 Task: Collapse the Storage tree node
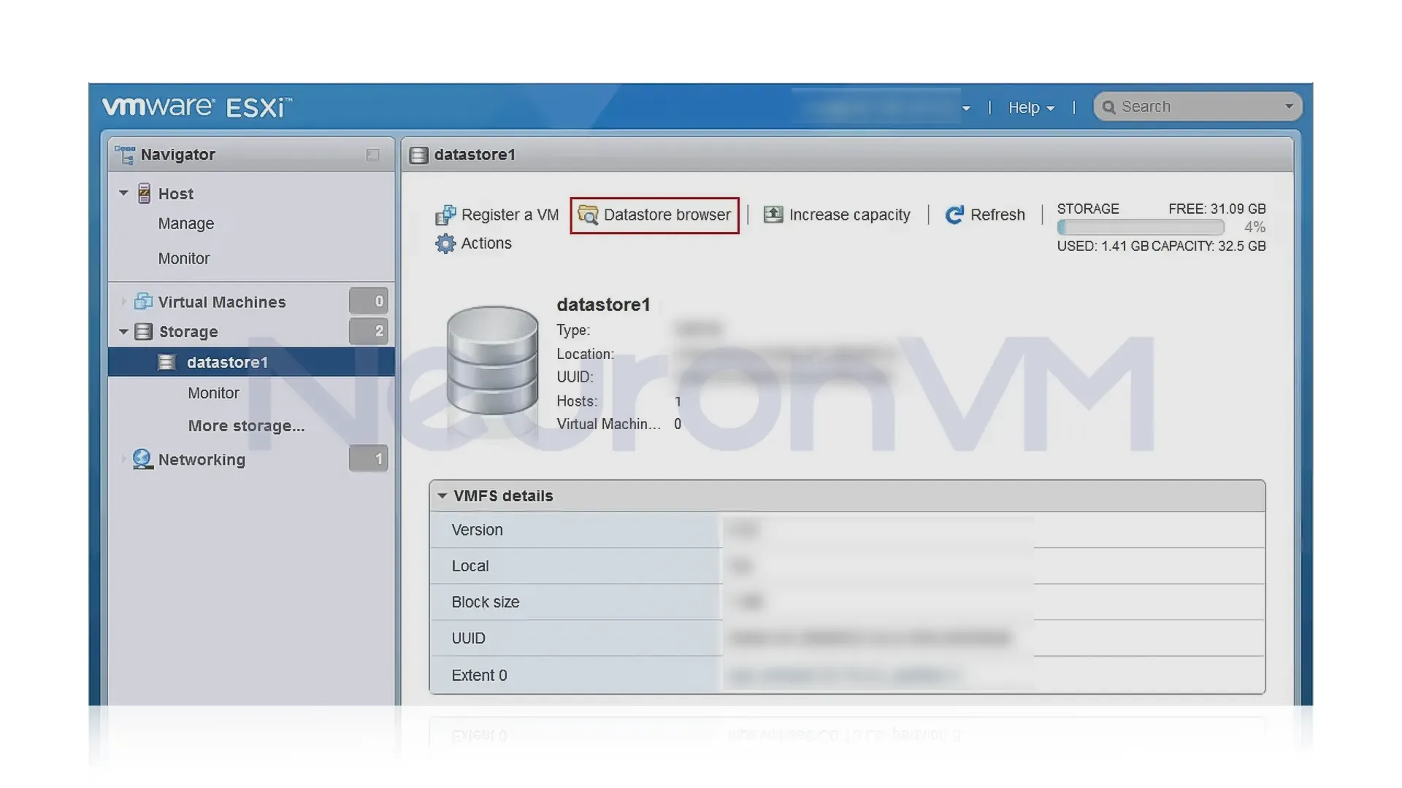pyautogui.click(x=123, y=332)
